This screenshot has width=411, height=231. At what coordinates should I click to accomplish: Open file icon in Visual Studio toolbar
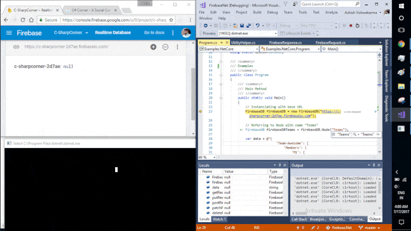pos(235,26)
